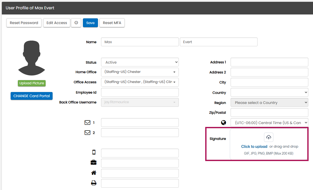The width and height of the screenshot is (313, 190).
Task: Click the email 2 input field
Action: click(140, 133)
